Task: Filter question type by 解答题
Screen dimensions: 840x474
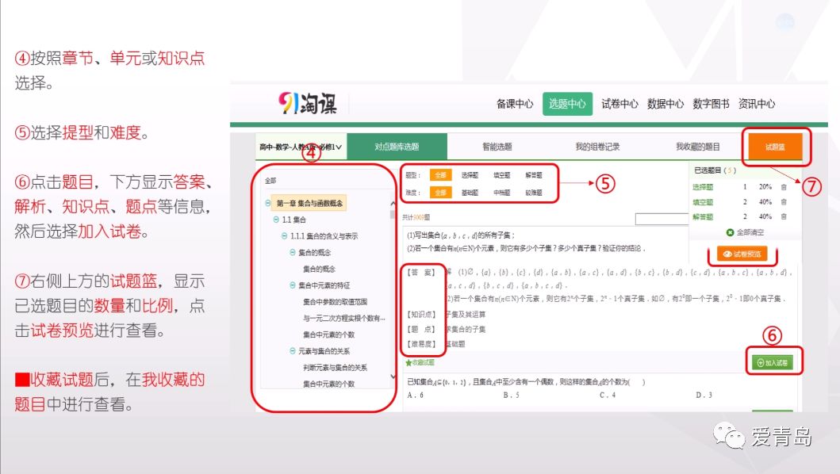Action: [x=534, y=175]
